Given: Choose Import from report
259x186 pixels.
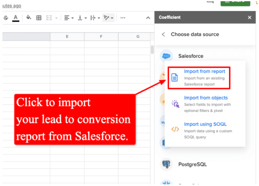Looking at the screenshot, I should tap(199, 78).
